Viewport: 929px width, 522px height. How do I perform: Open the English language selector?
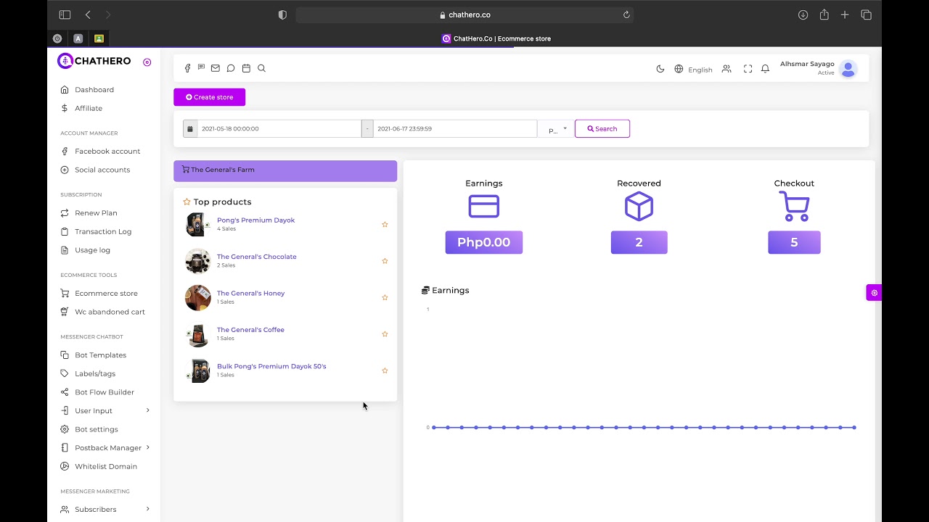click(x=693, y=70)
